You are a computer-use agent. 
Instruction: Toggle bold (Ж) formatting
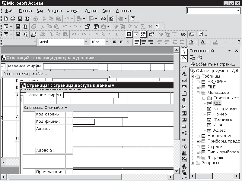click(x=114, y=42)
